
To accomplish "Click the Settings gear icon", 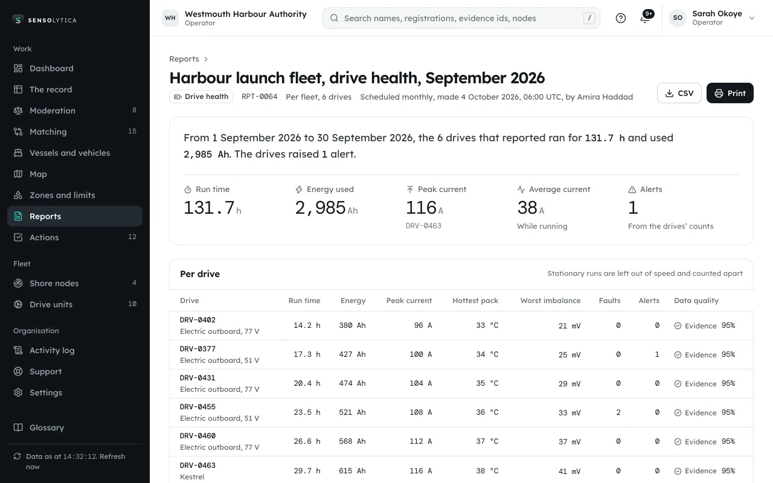I will coord(18,392).
